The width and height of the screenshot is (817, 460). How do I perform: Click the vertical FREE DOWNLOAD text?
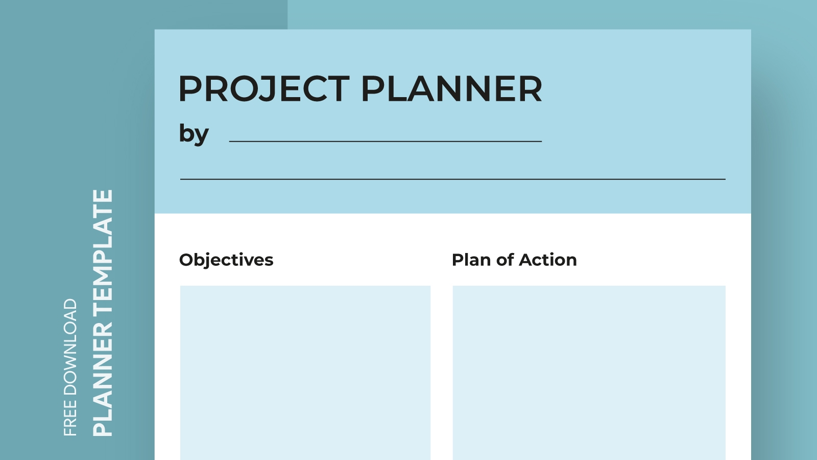point(70,367)
